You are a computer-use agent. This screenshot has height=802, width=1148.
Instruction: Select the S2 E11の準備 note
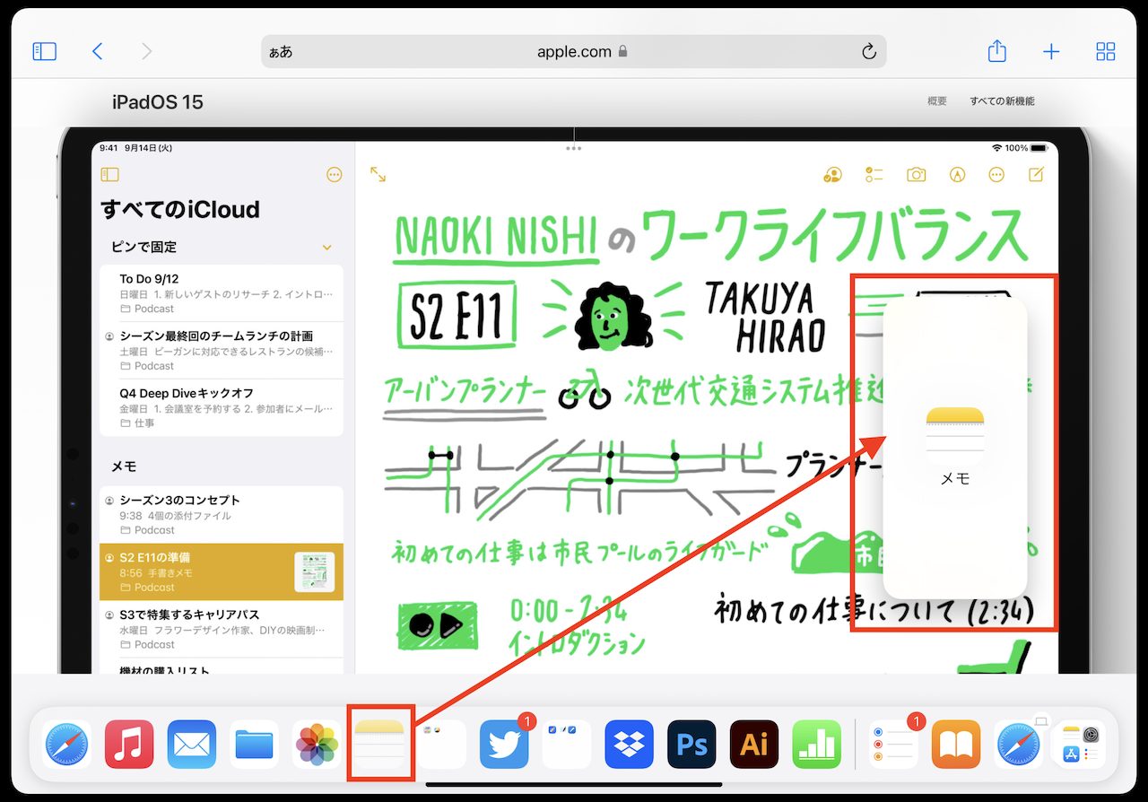coord(221,572)
